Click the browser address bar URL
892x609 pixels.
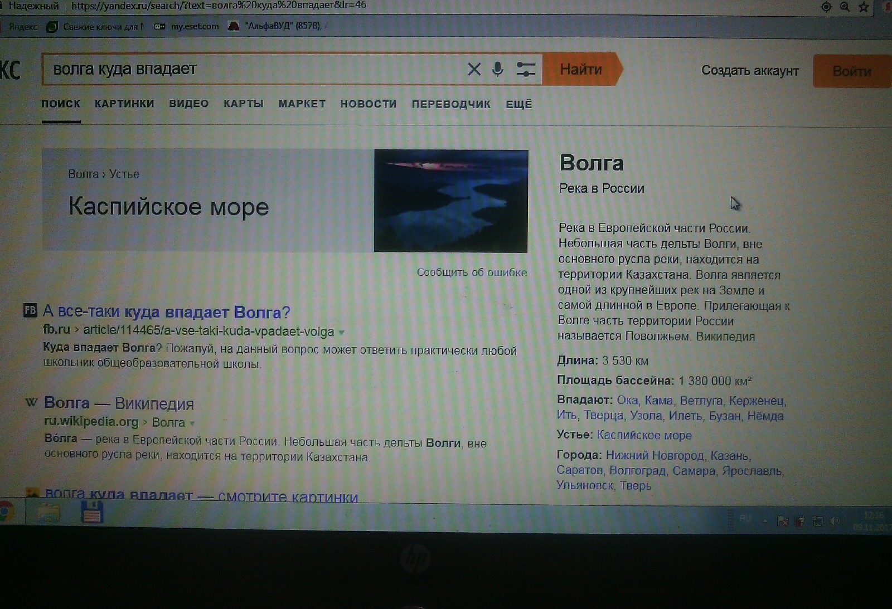pyautogui.click(x=219, y=6)
